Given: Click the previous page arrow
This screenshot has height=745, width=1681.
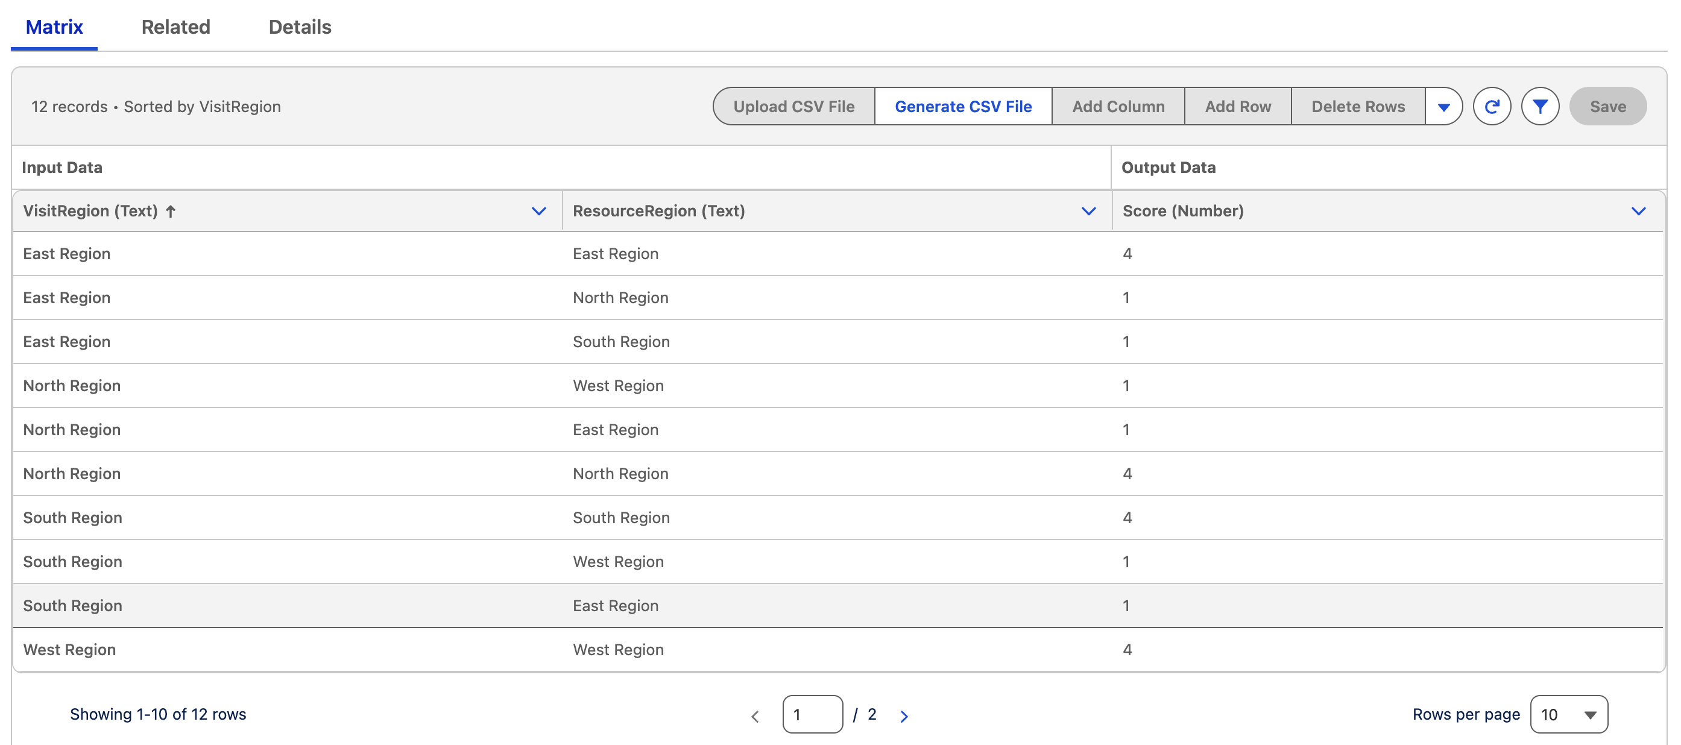Looking at the screenshot, I should click(755, 715).
